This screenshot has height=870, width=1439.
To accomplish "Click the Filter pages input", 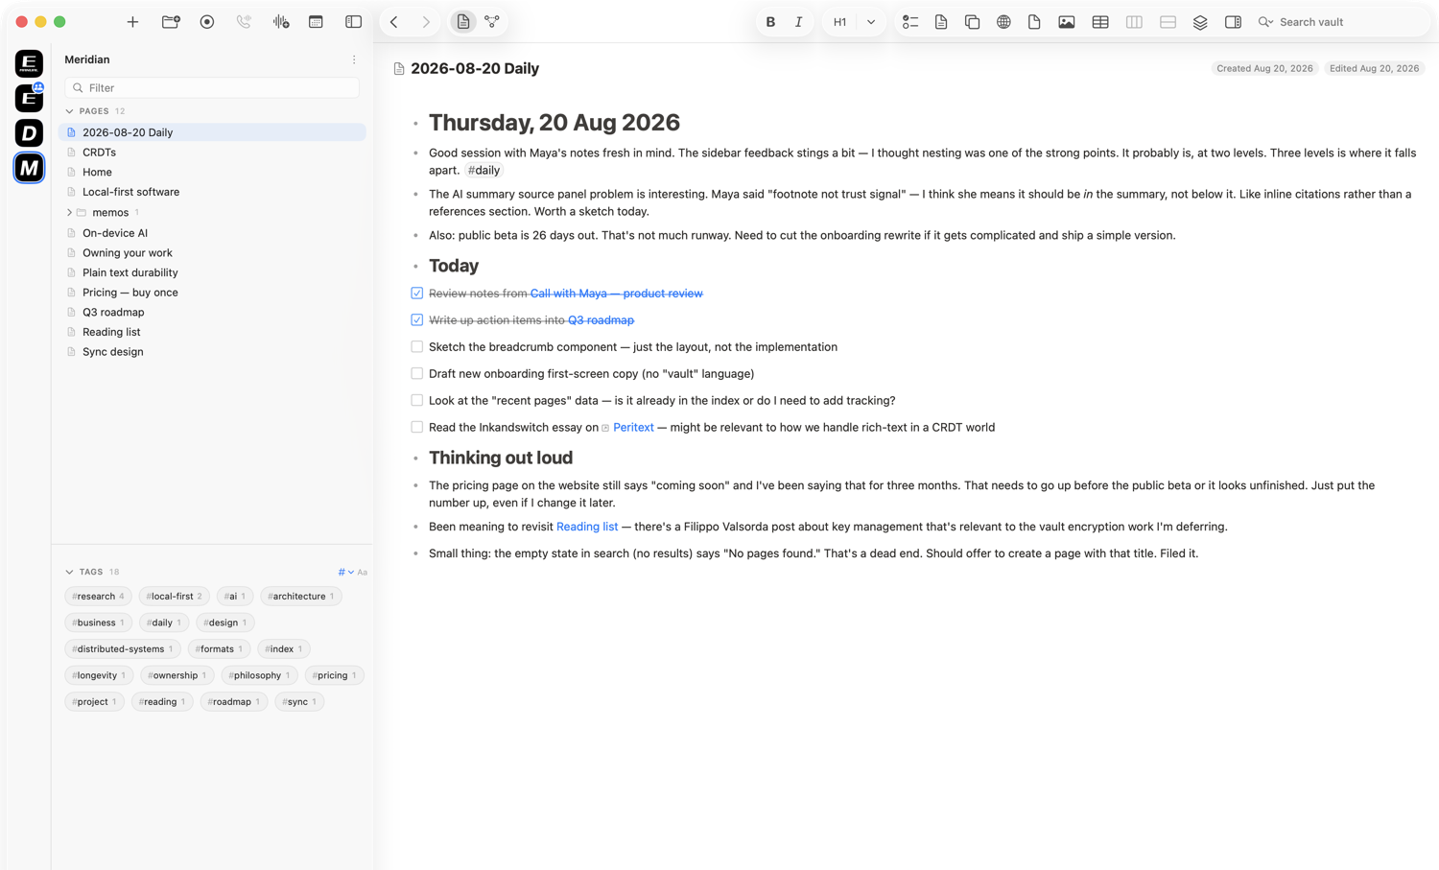I will pyautogui.click(x=212, y=87).
